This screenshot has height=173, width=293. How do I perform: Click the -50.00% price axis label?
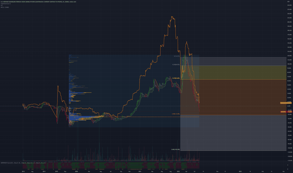[x=289, y=127]
